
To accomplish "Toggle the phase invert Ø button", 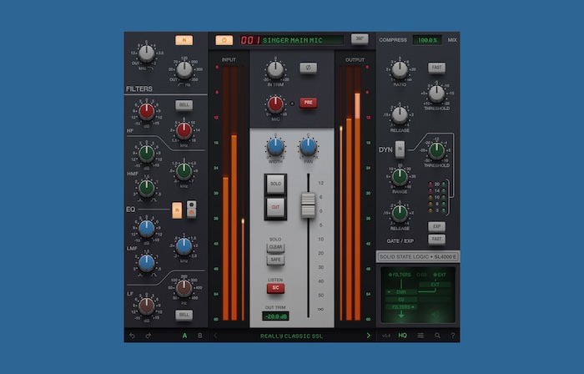I will (309, 68).
